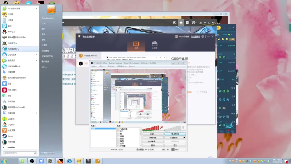
Task: Open Run... entry in Start menu
Action: 44,67
